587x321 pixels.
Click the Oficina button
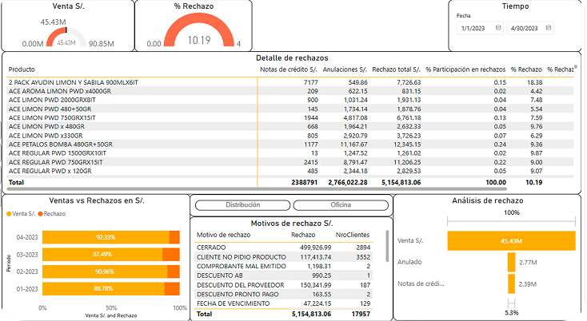(x=341, y=204)
